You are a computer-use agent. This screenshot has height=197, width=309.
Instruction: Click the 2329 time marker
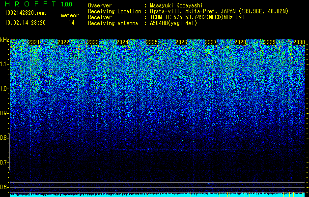click(x=270, y=42)
